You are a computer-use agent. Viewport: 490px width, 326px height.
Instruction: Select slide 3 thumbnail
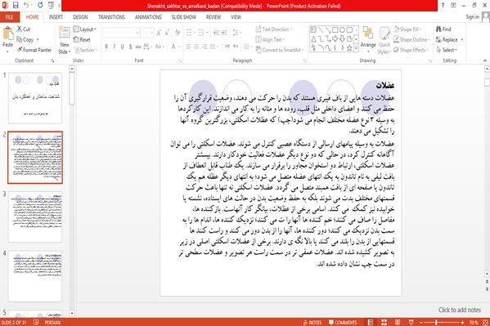click(x=35, y=217)
